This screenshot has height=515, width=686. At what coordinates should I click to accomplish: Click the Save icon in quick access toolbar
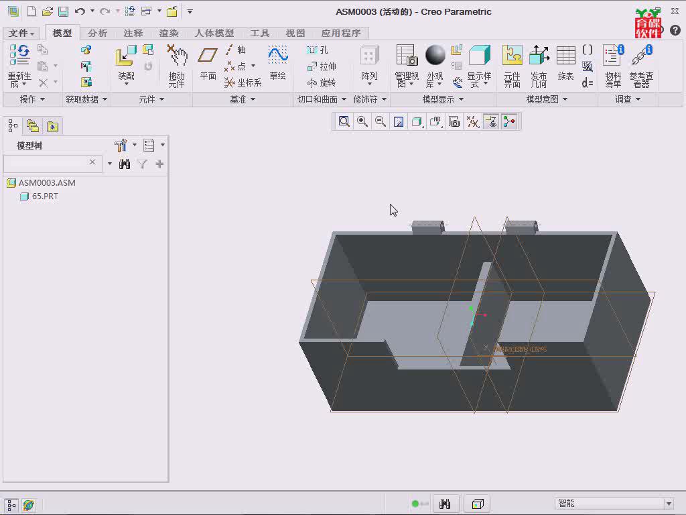(x=64, y=11)
